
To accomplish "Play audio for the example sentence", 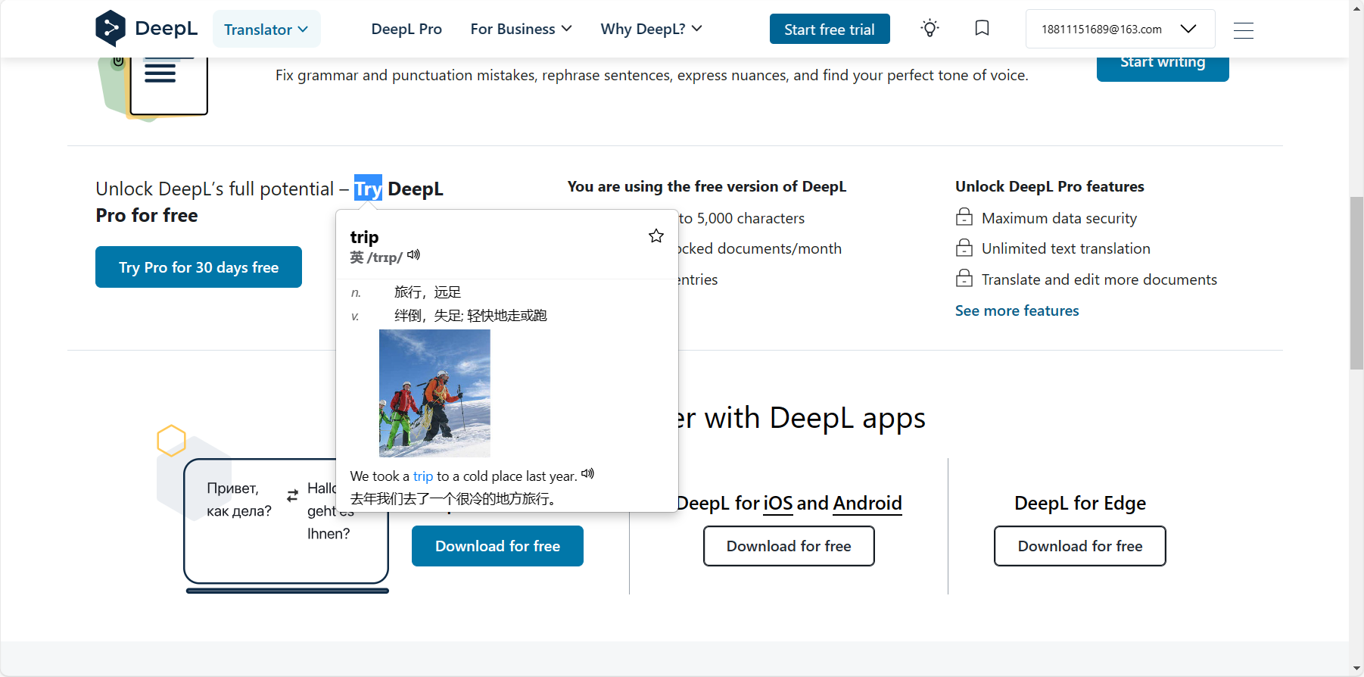I will (588, 474).
